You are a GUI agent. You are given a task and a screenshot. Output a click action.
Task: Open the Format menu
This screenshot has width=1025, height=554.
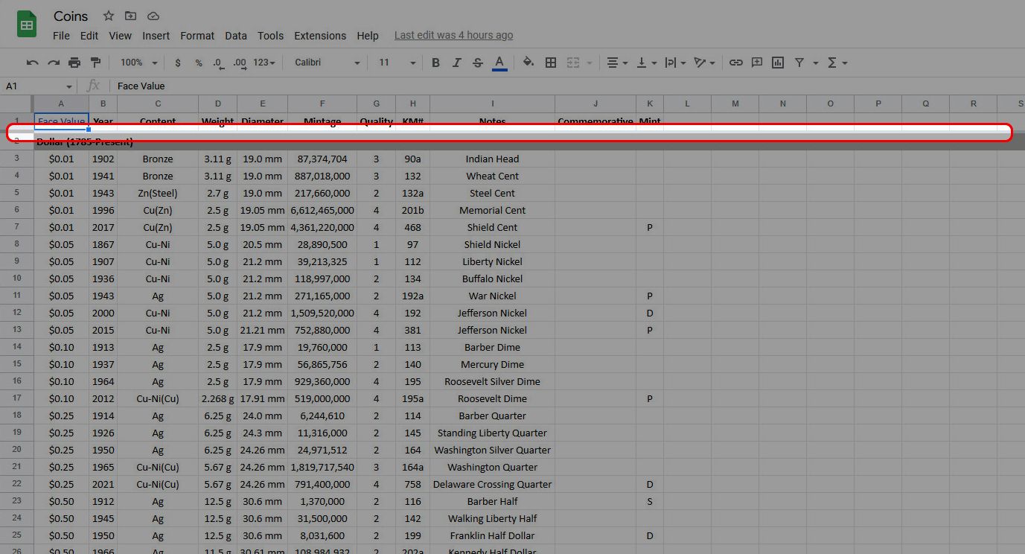coord(197,36)
